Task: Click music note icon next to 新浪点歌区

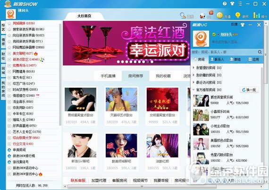Action: 42,59
